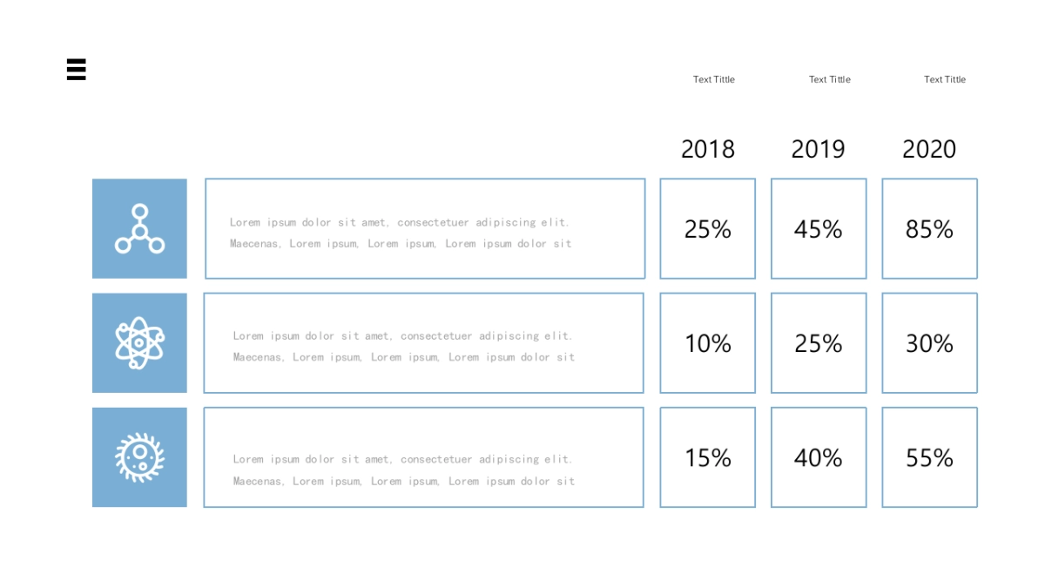Select the 2019 year heading
Image resolution: width=1045 pixels, height=588 pixels.
pyautogui.click(x=819, y=149)
